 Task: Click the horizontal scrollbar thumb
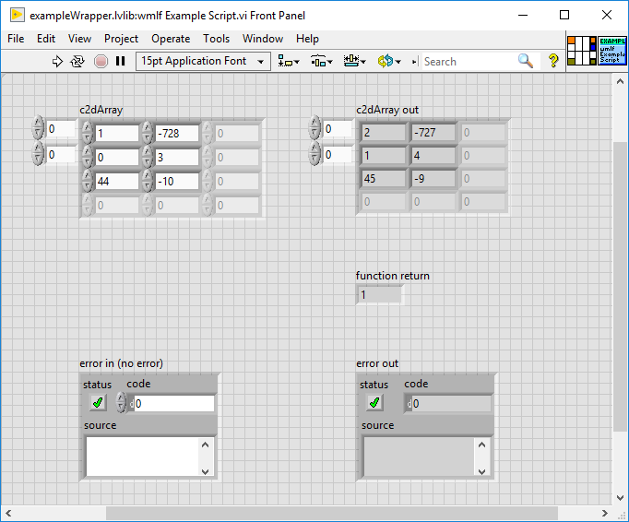(x=332, y=513)
